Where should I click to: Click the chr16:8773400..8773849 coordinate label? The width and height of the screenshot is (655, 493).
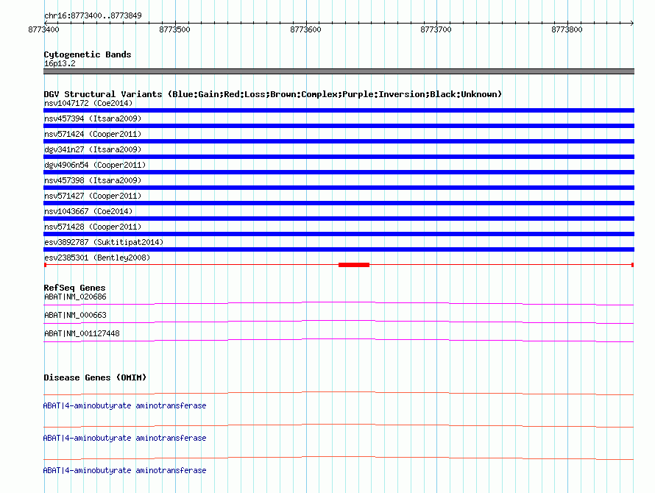click(x=93, y=16)
